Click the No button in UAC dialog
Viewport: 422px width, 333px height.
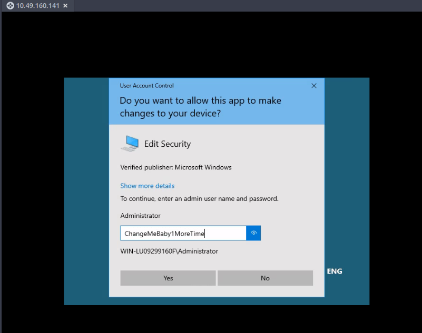point(265,278)
